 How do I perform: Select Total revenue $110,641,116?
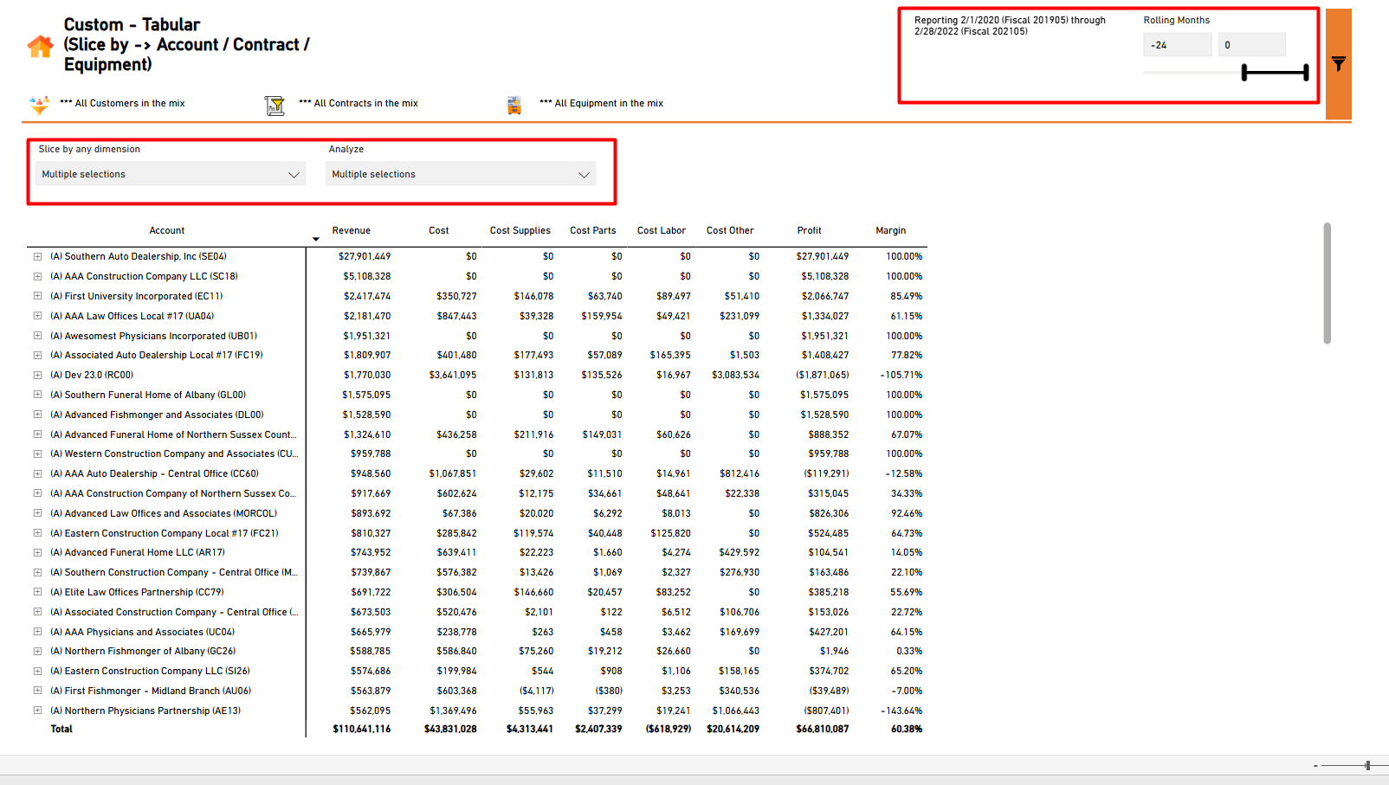pos(361,729)
